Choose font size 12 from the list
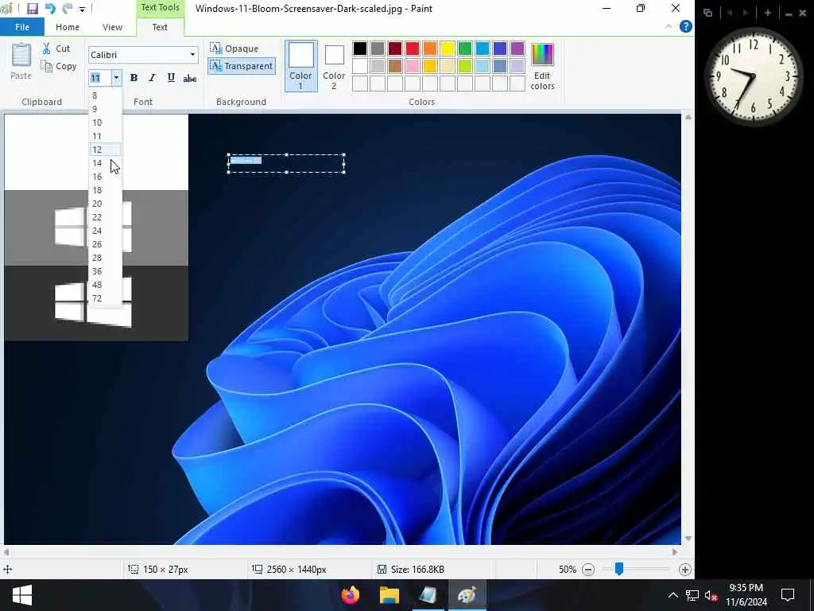814x611 pixels. pyautogui.click(x=105, y=150)
